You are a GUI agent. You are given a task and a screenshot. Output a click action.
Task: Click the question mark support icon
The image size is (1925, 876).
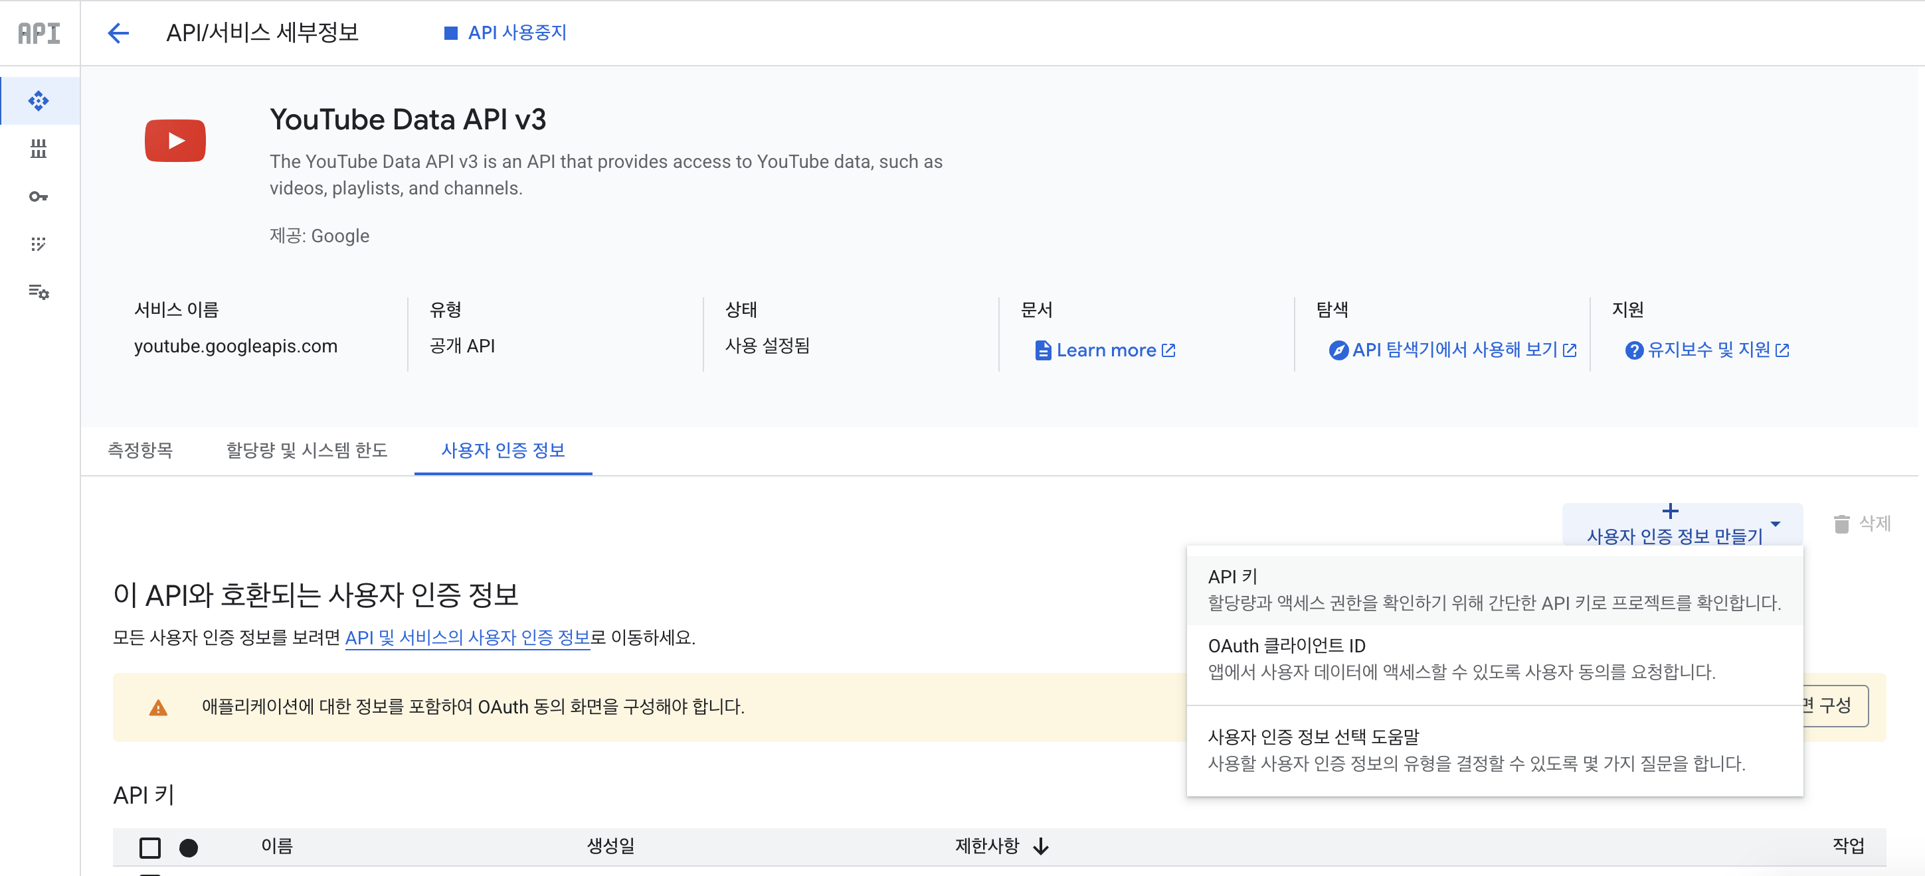[1634, 350]
